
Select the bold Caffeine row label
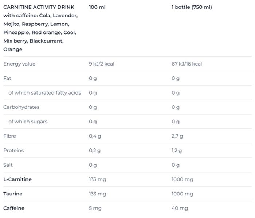click(x=14, y=208)
